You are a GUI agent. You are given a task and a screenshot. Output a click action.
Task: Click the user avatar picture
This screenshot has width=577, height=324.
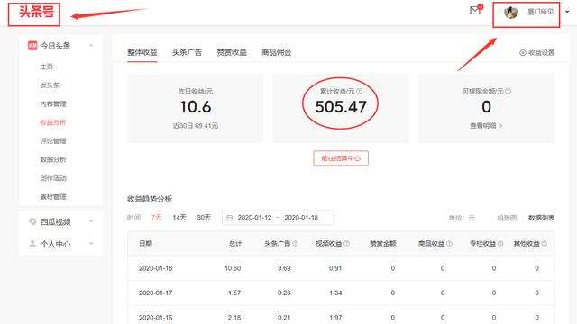click(511, 12)
